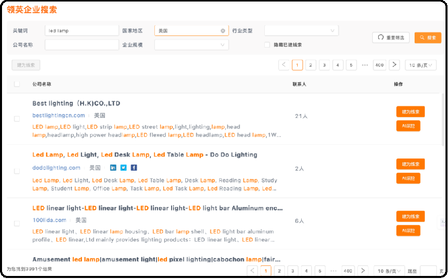The image size is (448, 279).
Task: Open 行业类型 dropdown
Action: point(301,30)
